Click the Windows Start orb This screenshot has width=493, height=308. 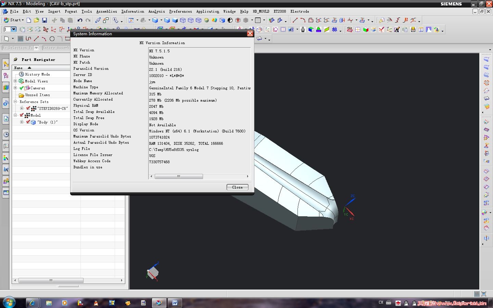pyautogui.click(x=9, y=303)
